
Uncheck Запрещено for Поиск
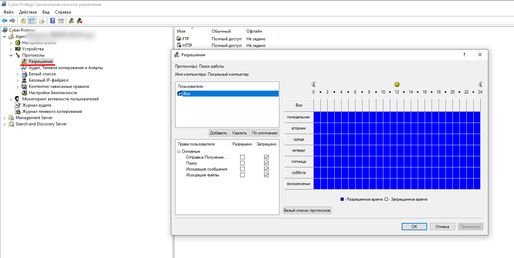[x=266, y=163]
